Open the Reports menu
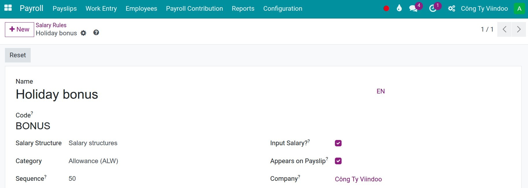This screenshot has height=188, width=528. click(243, 8)
